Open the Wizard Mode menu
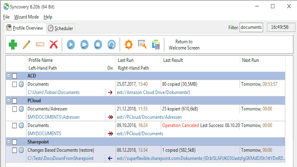Image resolution: width=297 pixels, height=167 pixels. pos(26,17)
